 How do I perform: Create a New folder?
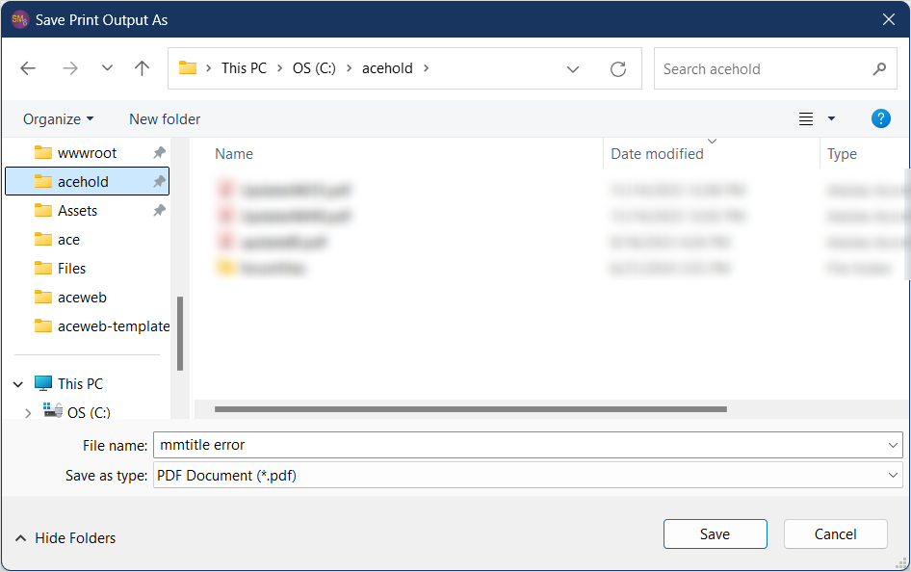click(x=164, y=118)
